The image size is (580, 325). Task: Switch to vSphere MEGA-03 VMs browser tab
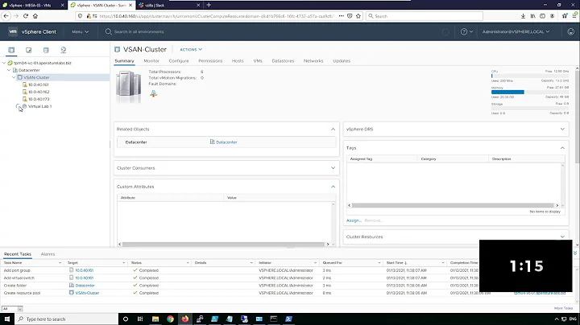click(31, 5)
